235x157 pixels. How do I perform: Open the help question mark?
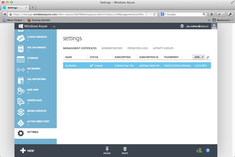(x=208, y=150)
